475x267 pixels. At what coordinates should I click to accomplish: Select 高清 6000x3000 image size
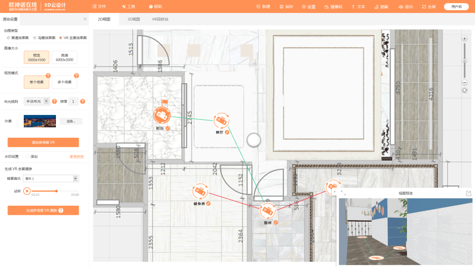coord(64,58)
